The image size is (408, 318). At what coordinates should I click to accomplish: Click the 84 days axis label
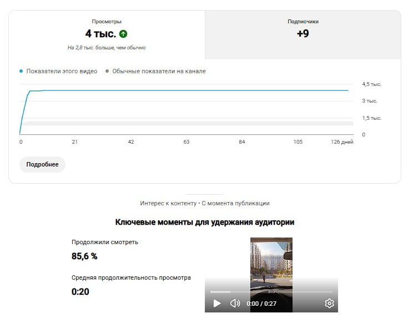pos(242,142)
